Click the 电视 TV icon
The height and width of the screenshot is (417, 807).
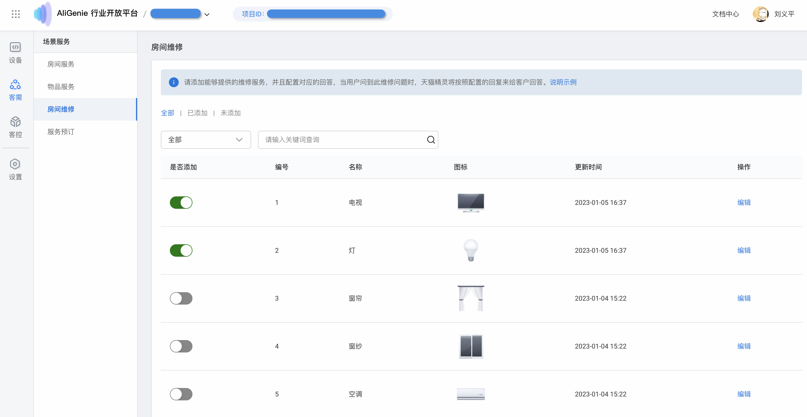[x=471, y=203]
